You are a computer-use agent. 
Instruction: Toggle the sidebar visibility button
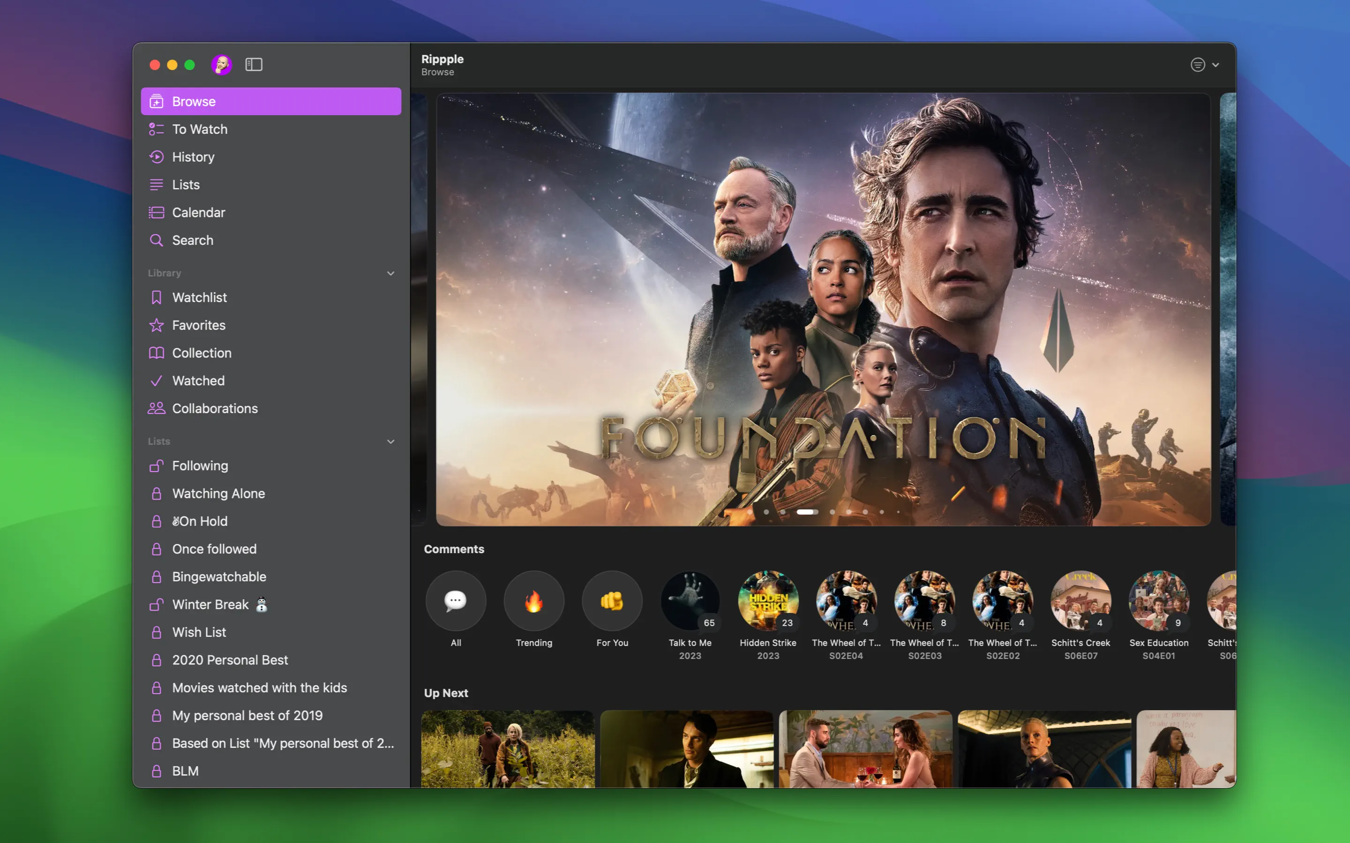pos(254,65)
